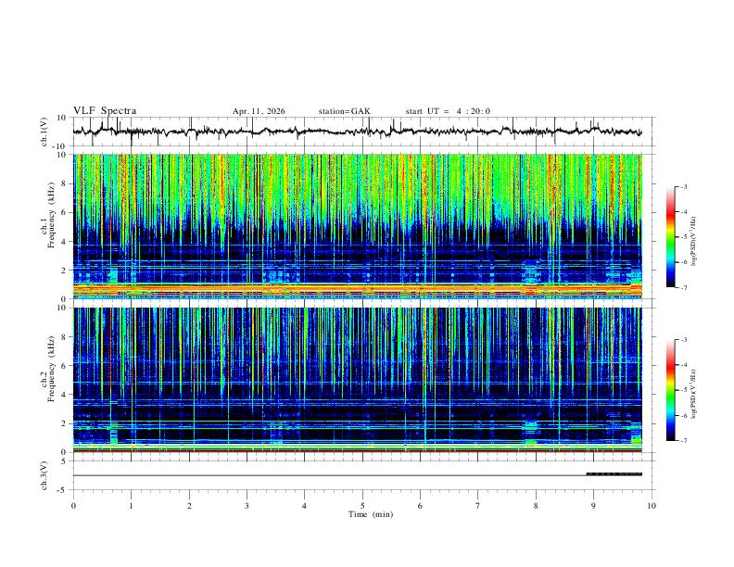Viewport: 734px width, 567px height.
Task: Click the "4" kHz tick on ch.1 frequency axis
Action: 66,242
